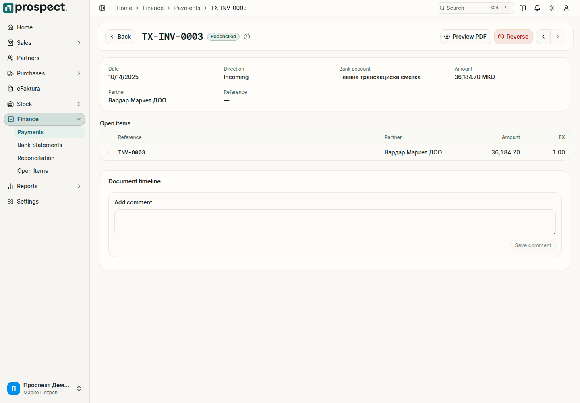This screenshot has height=403, width=580.
Task: Click Save comment button
Action: tap(533, 245)
